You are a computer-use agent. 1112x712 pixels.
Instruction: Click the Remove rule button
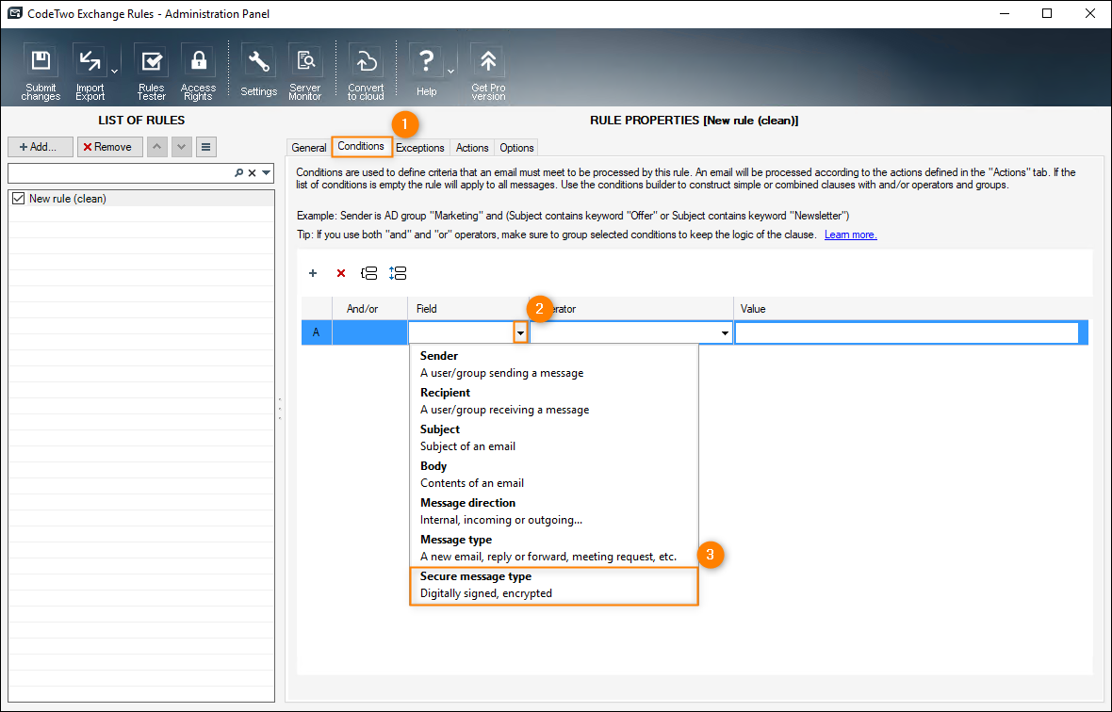(110, 147)
